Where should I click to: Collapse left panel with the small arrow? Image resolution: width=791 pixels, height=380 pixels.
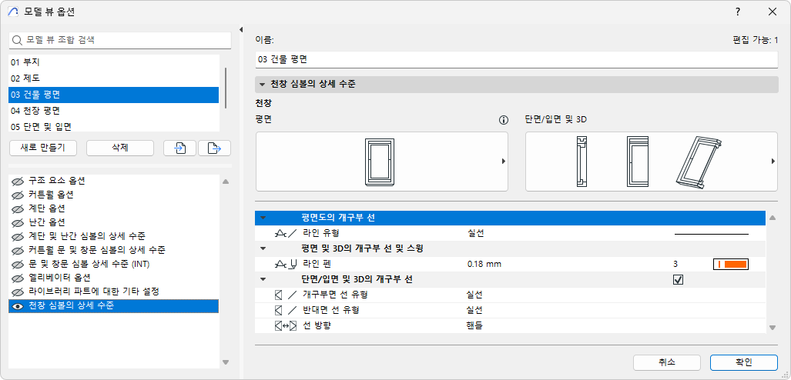point(241,29)
